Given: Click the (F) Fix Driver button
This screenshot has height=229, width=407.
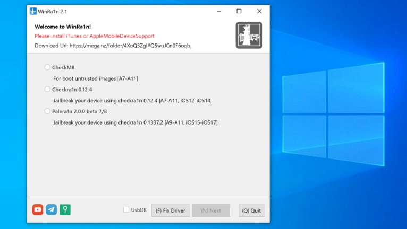Looking at the screenshot, I should tap(170, 210).
